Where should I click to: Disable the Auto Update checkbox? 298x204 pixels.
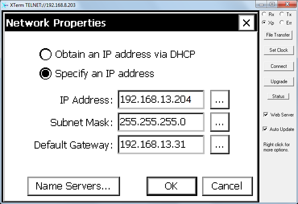click(265, 129)
